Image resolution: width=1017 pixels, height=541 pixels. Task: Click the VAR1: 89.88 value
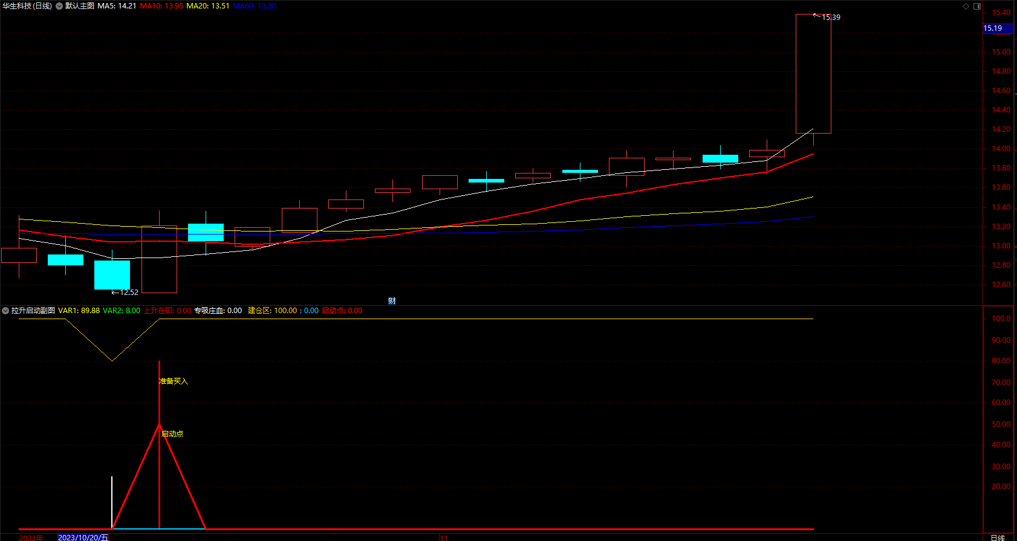[x=79, y=311]
